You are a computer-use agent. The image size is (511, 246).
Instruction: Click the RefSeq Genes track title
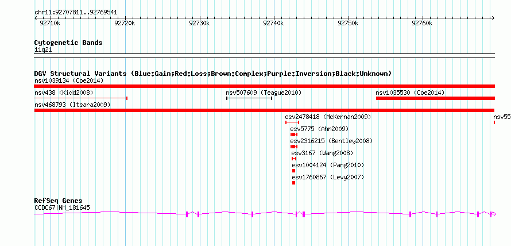[59, 201]
